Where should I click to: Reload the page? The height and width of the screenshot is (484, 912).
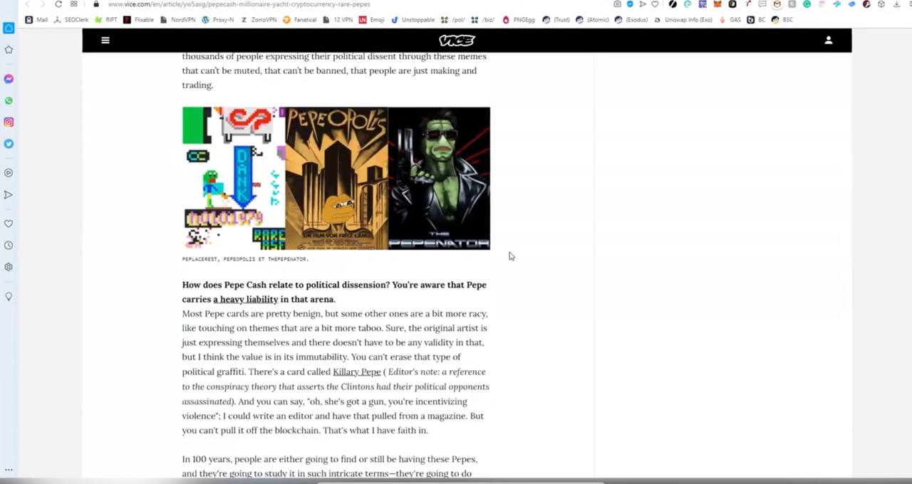coord(58,4)
